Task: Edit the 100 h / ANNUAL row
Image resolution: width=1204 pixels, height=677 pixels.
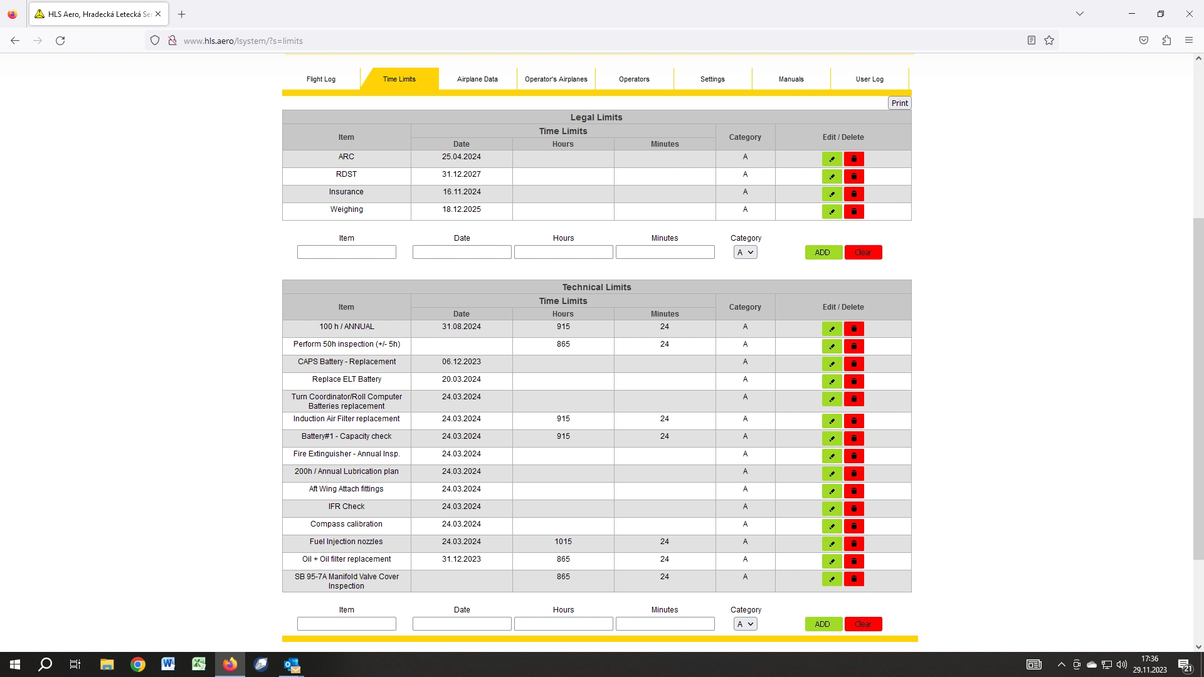Action: tap(832, 329)
